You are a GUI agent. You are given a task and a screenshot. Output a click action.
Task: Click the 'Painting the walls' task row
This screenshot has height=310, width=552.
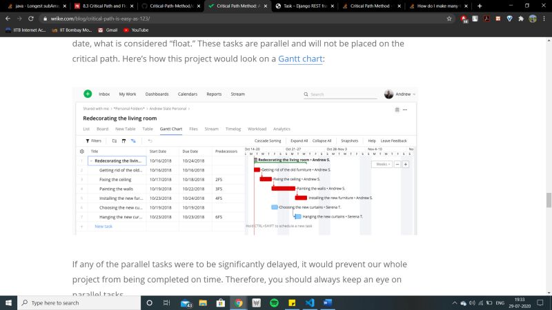pyautogui.click(x=161, y=189)
